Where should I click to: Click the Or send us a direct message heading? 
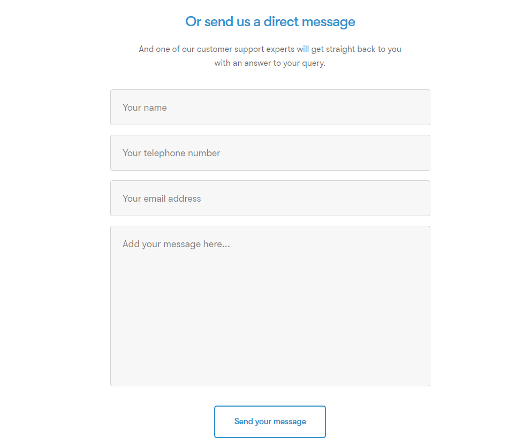[x=270, y=21]
